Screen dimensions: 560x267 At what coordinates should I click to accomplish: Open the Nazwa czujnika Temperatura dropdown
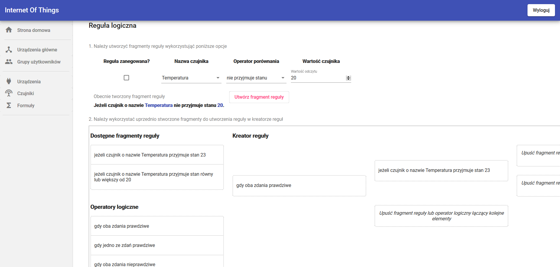coord(191,78)
